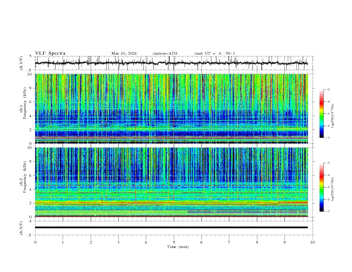Click the ch.1 voltage waveform trace
Image resolution: width=352 pixels, height=272 pixels.
pos(172,63)
